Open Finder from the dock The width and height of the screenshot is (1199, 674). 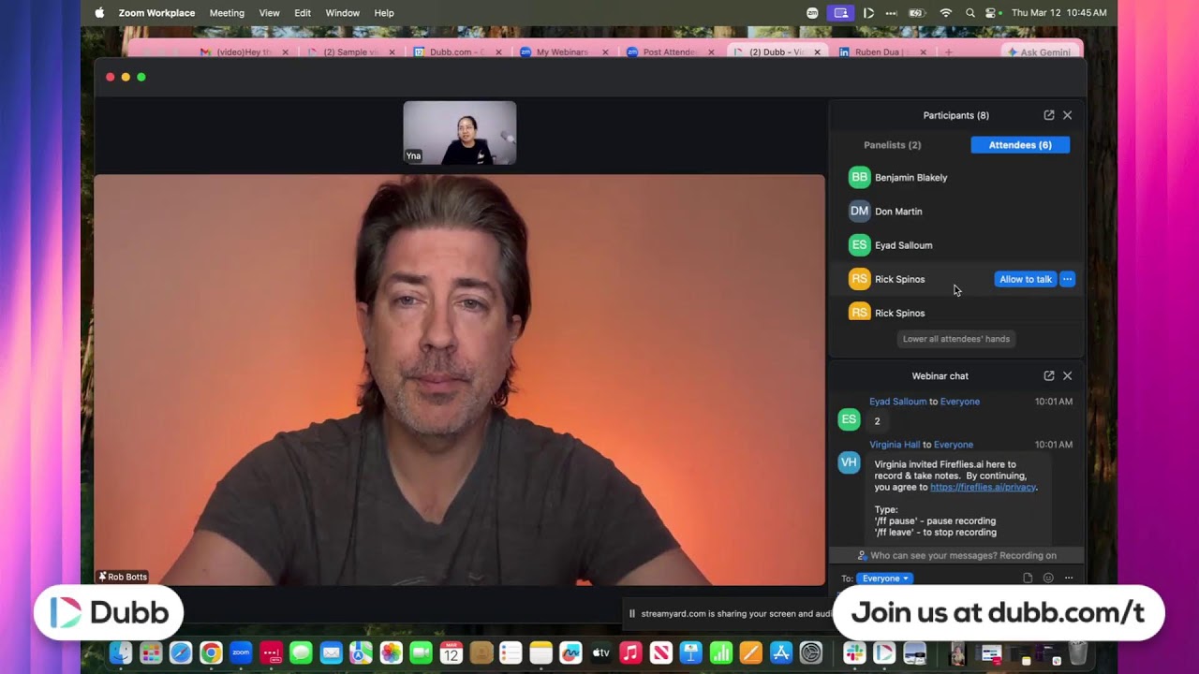coord(121,652)
